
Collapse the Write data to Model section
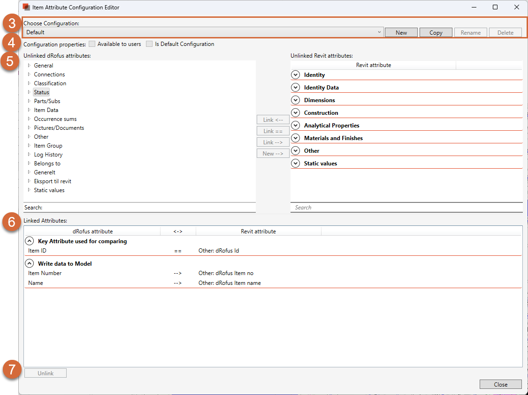point(30,263)
